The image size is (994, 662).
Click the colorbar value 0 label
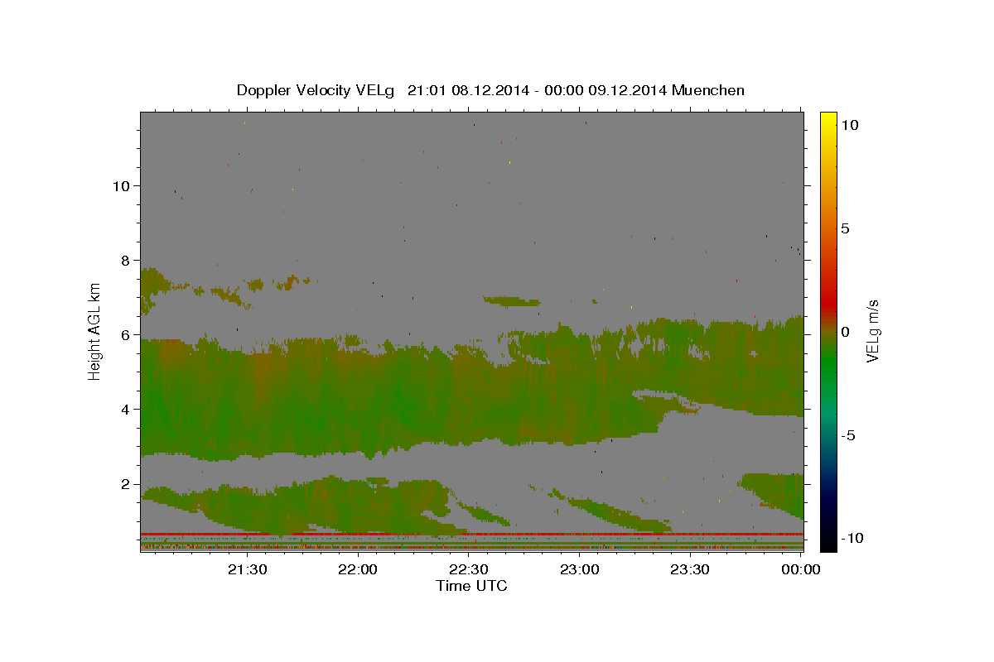(x=845, y=332)
